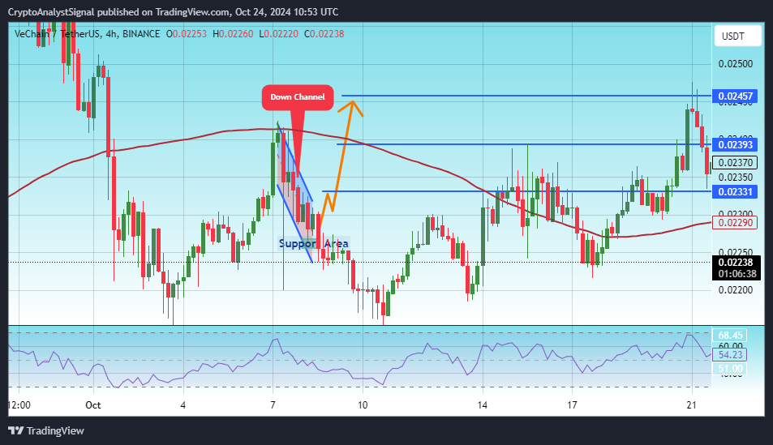Click the red 0.02290 moving average label
The image size is (773, 445).
click(x=735, y=223)
